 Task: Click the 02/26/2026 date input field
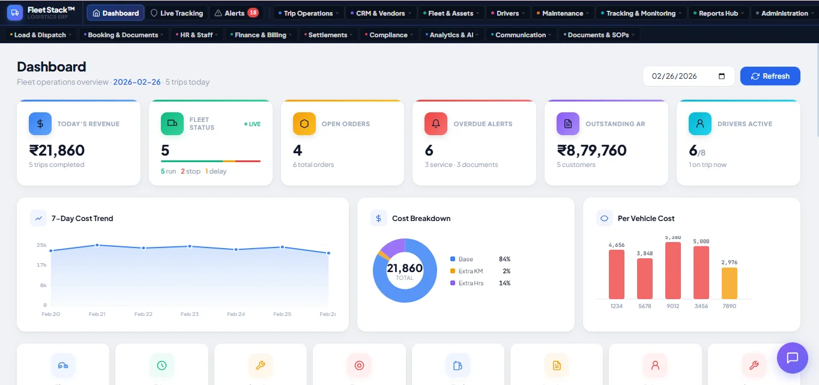[689, 76]
